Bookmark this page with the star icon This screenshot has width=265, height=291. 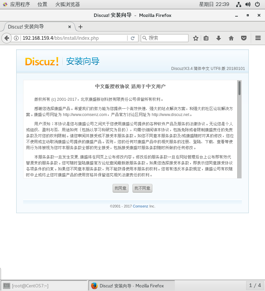(196, 38)
